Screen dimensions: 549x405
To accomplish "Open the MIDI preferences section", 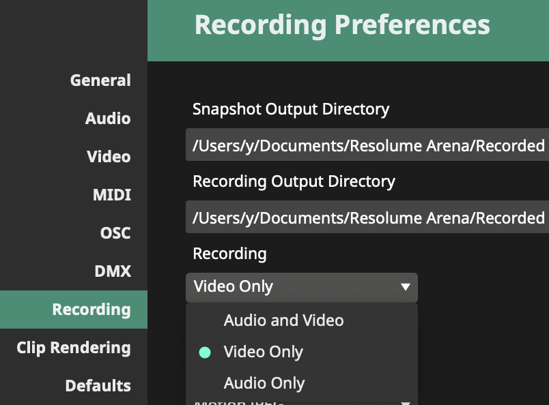I will [x=111, y=195].
